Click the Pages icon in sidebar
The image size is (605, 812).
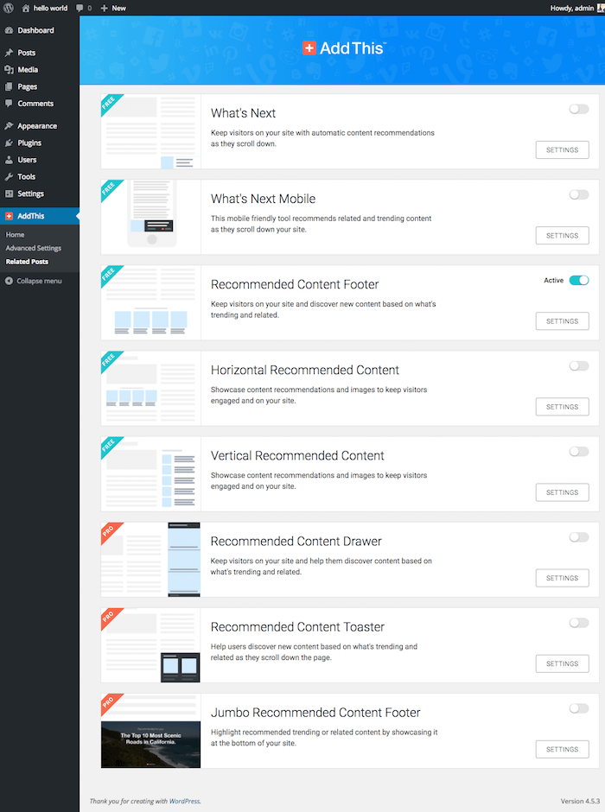click(x=9, y=86)
